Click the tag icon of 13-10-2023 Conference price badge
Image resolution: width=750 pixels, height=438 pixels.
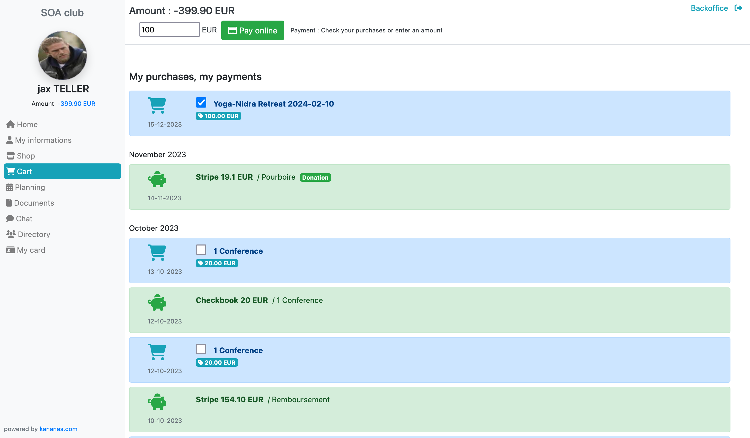(201, 263)
